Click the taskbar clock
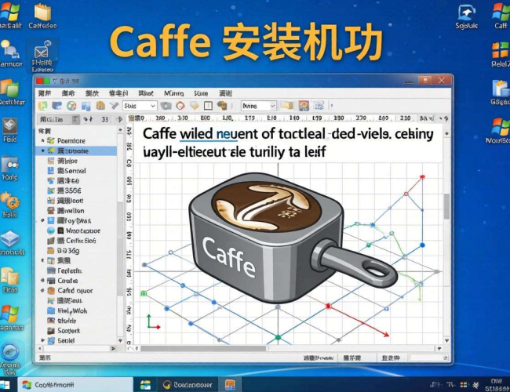 click(x=497, y=385)
